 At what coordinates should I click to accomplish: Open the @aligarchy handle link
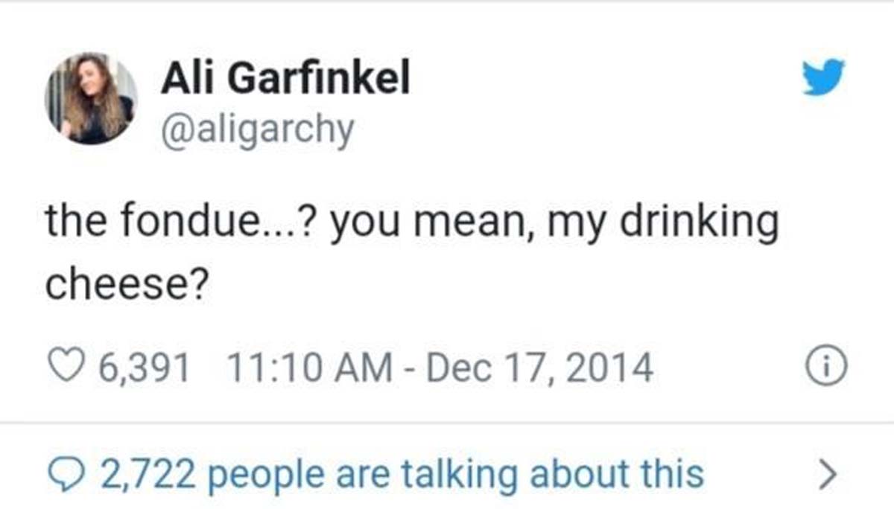257,129
